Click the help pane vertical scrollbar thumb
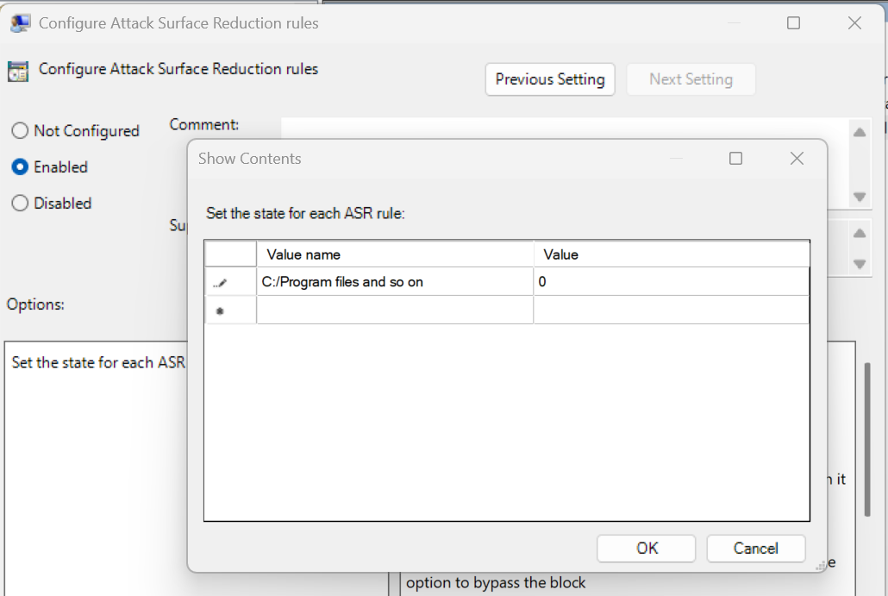 tap(867, 440)
